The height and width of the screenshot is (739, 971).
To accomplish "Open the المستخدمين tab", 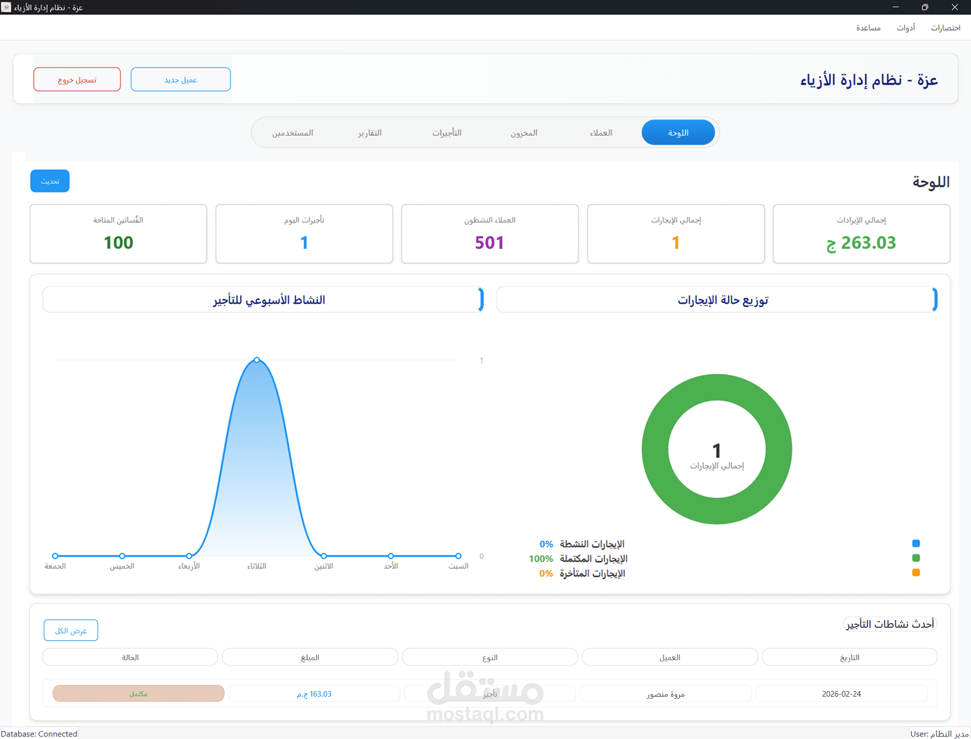I will 292,133.
